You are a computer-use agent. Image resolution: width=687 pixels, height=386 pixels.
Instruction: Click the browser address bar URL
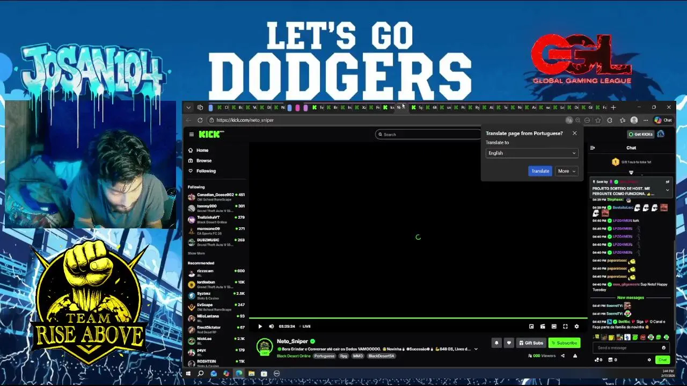coord(245,120)
